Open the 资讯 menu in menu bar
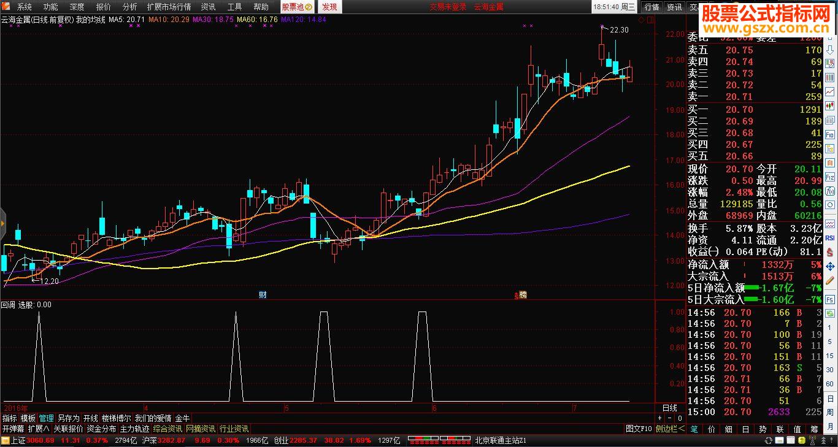The width and height of the screenshot is (838, 447). pyautogui.click(x=208, y=7)
